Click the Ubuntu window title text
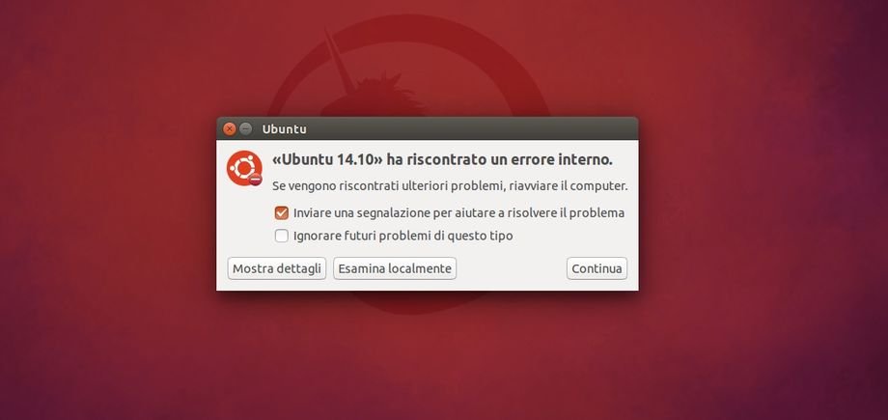The height and width of the screenshot is (420, 888). coord(285,129)
